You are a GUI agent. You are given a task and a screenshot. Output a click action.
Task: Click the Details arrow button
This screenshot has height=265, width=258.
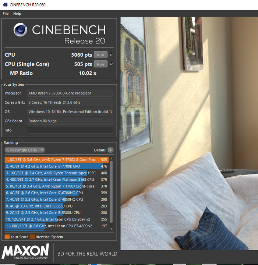tap(111, 150)
